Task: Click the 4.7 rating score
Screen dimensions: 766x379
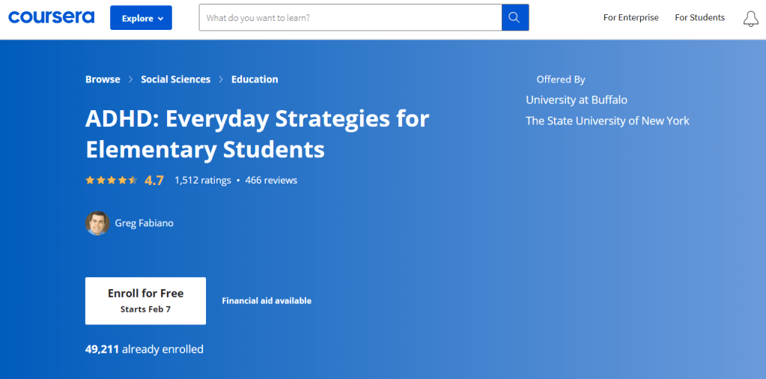Action: pyautogui.click(x=154, y=181)
